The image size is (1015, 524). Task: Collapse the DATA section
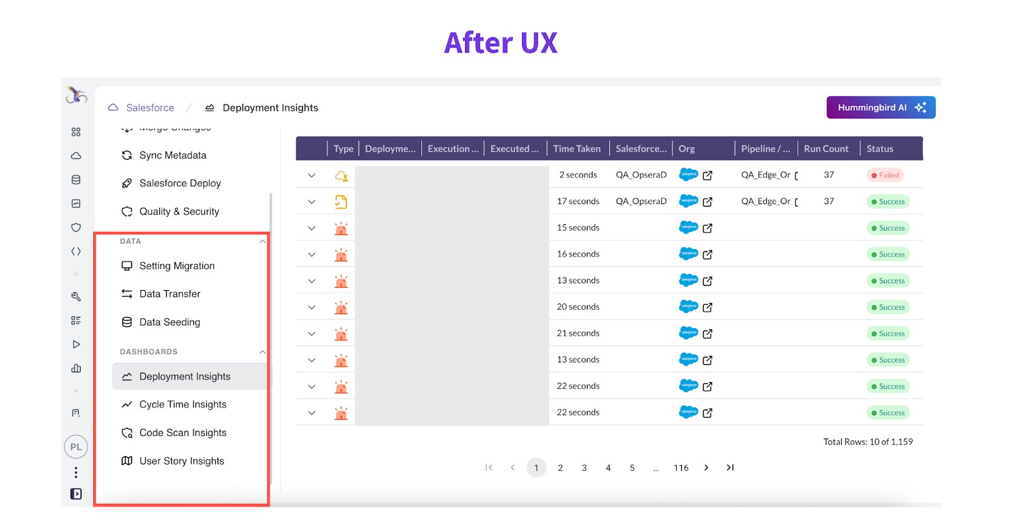(x=262, y=241)
